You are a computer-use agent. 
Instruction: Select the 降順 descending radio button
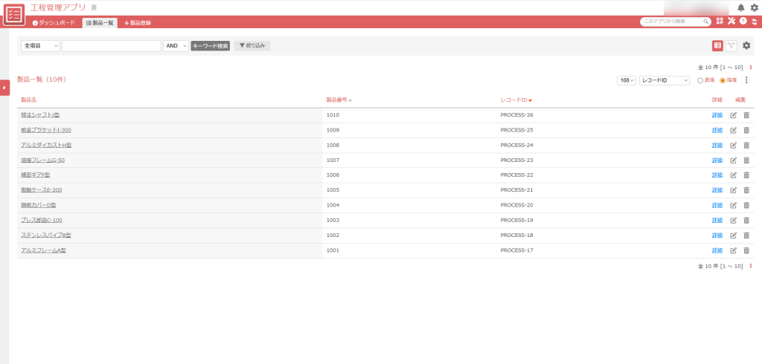click(x=723, y=80)
